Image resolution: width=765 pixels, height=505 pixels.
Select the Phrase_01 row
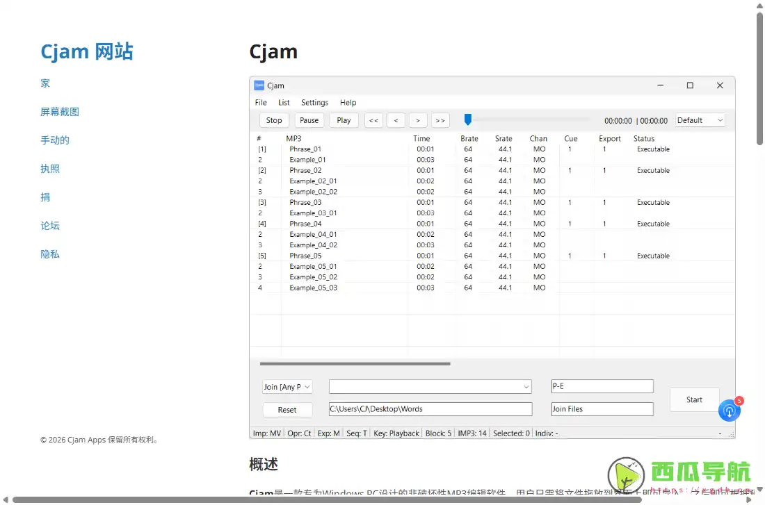pyautogui.click(x=492, y=149)
